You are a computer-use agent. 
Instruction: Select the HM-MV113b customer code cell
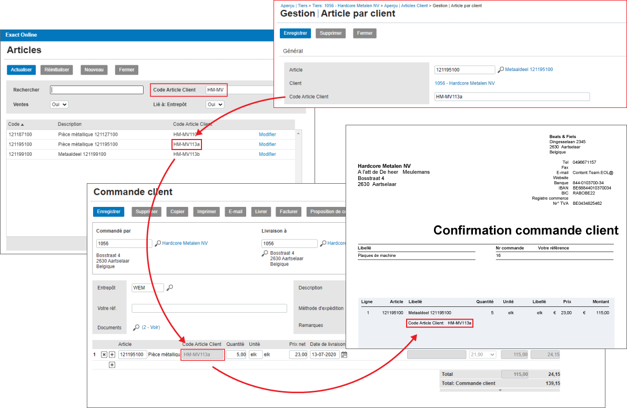186,154
